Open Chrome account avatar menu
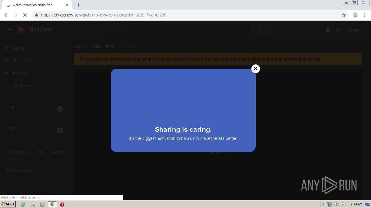 click(355, 15)
